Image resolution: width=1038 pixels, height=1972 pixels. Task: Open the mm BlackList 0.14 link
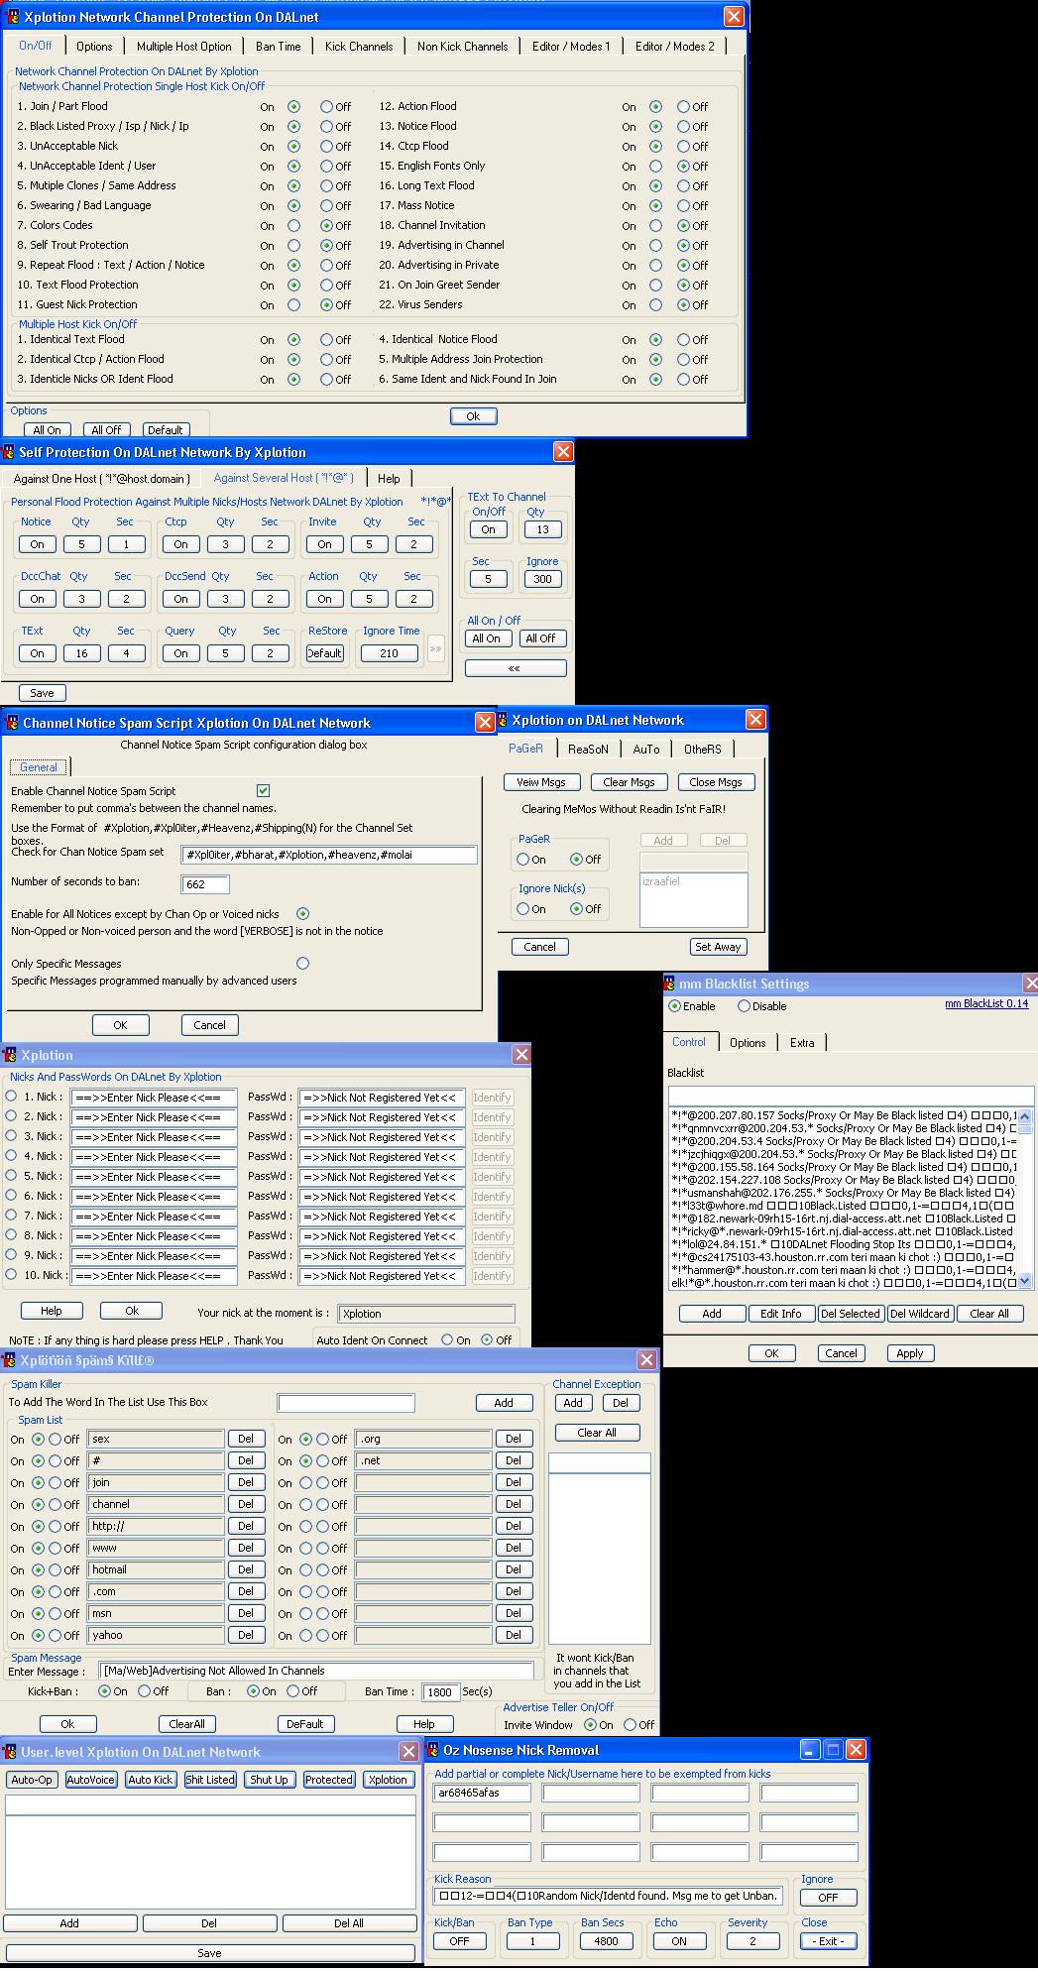coord(985,1003)
